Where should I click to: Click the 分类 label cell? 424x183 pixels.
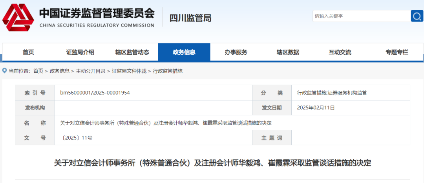pyautogui.click(x=272, y=93)
